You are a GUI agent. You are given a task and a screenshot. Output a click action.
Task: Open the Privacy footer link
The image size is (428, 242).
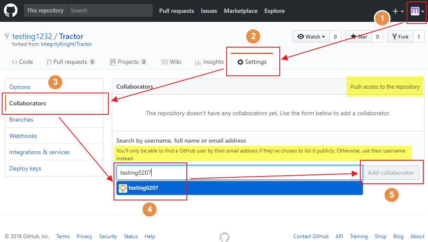84,236
